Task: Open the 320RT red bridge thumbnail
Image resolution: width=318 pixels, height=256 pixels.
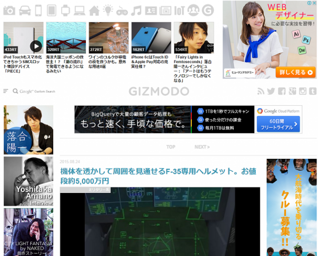Action: (x=66, y=38)
